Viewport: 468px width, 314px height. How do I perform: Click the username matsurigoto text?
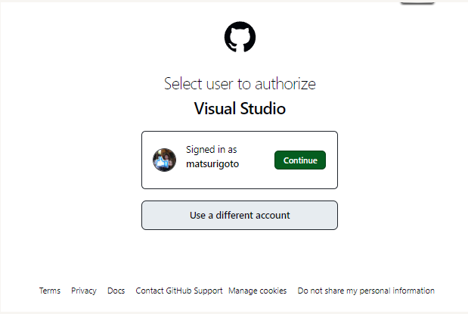point(212,163)
